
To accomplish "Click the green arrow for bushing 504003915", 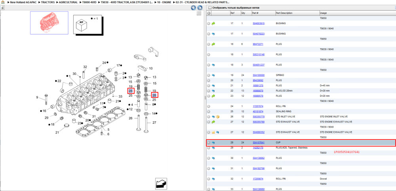I will pos(213,23).
